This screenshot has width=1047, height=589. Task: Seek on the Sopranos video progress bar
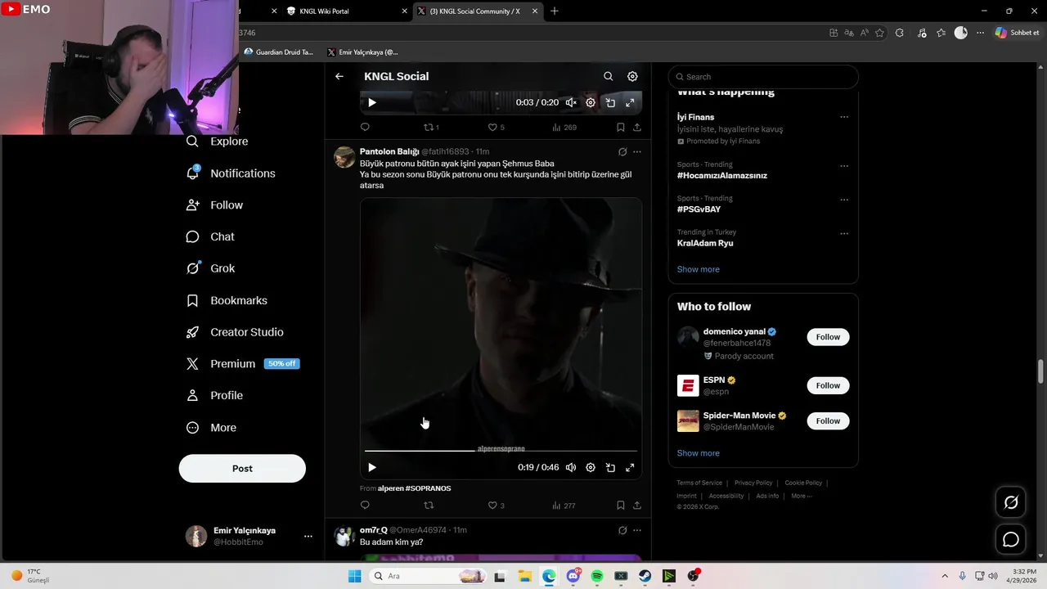point(501,451)
